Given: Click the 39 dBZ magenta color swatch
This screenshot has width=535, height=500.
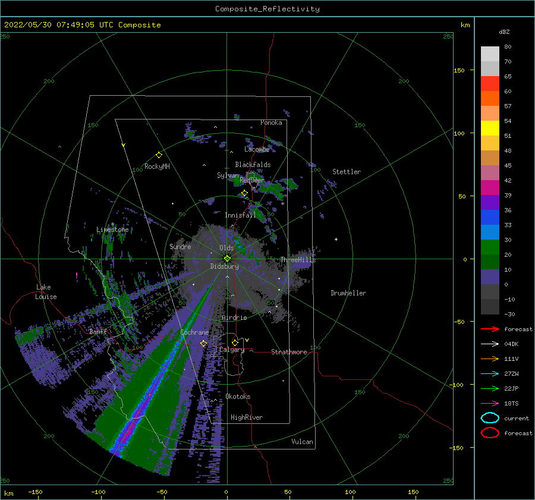Looking at the screenshot, I should [490, 187].
